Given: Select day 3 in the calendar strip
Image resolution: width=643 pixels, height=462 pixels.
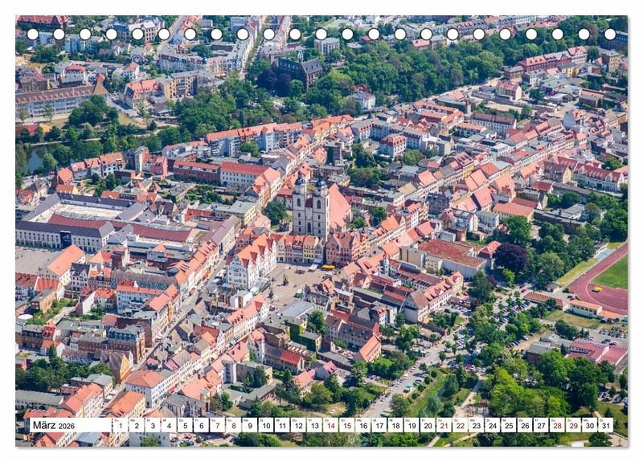Looking at the screenshot, I should [153, 425].
